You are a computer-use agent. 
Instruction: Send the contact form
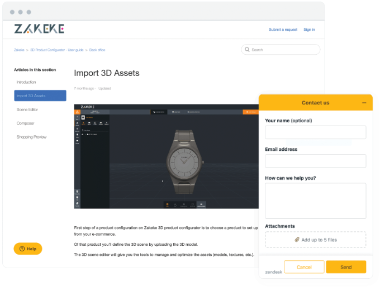[x=346, y=267]
